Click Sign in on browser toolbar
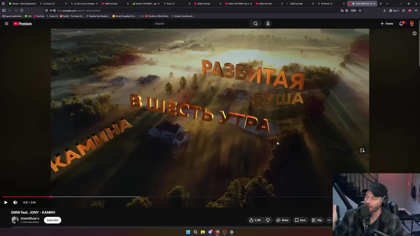Viewport: 420px width, 236px height. [394, 10]
